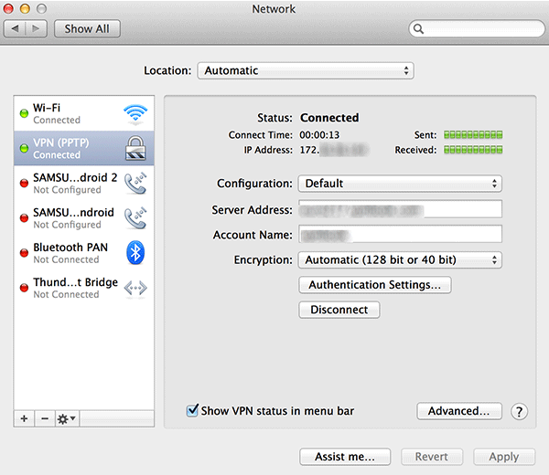
Task: Click the green status dot for VPN
Action: pyautogui.click(x=24, y=149)
